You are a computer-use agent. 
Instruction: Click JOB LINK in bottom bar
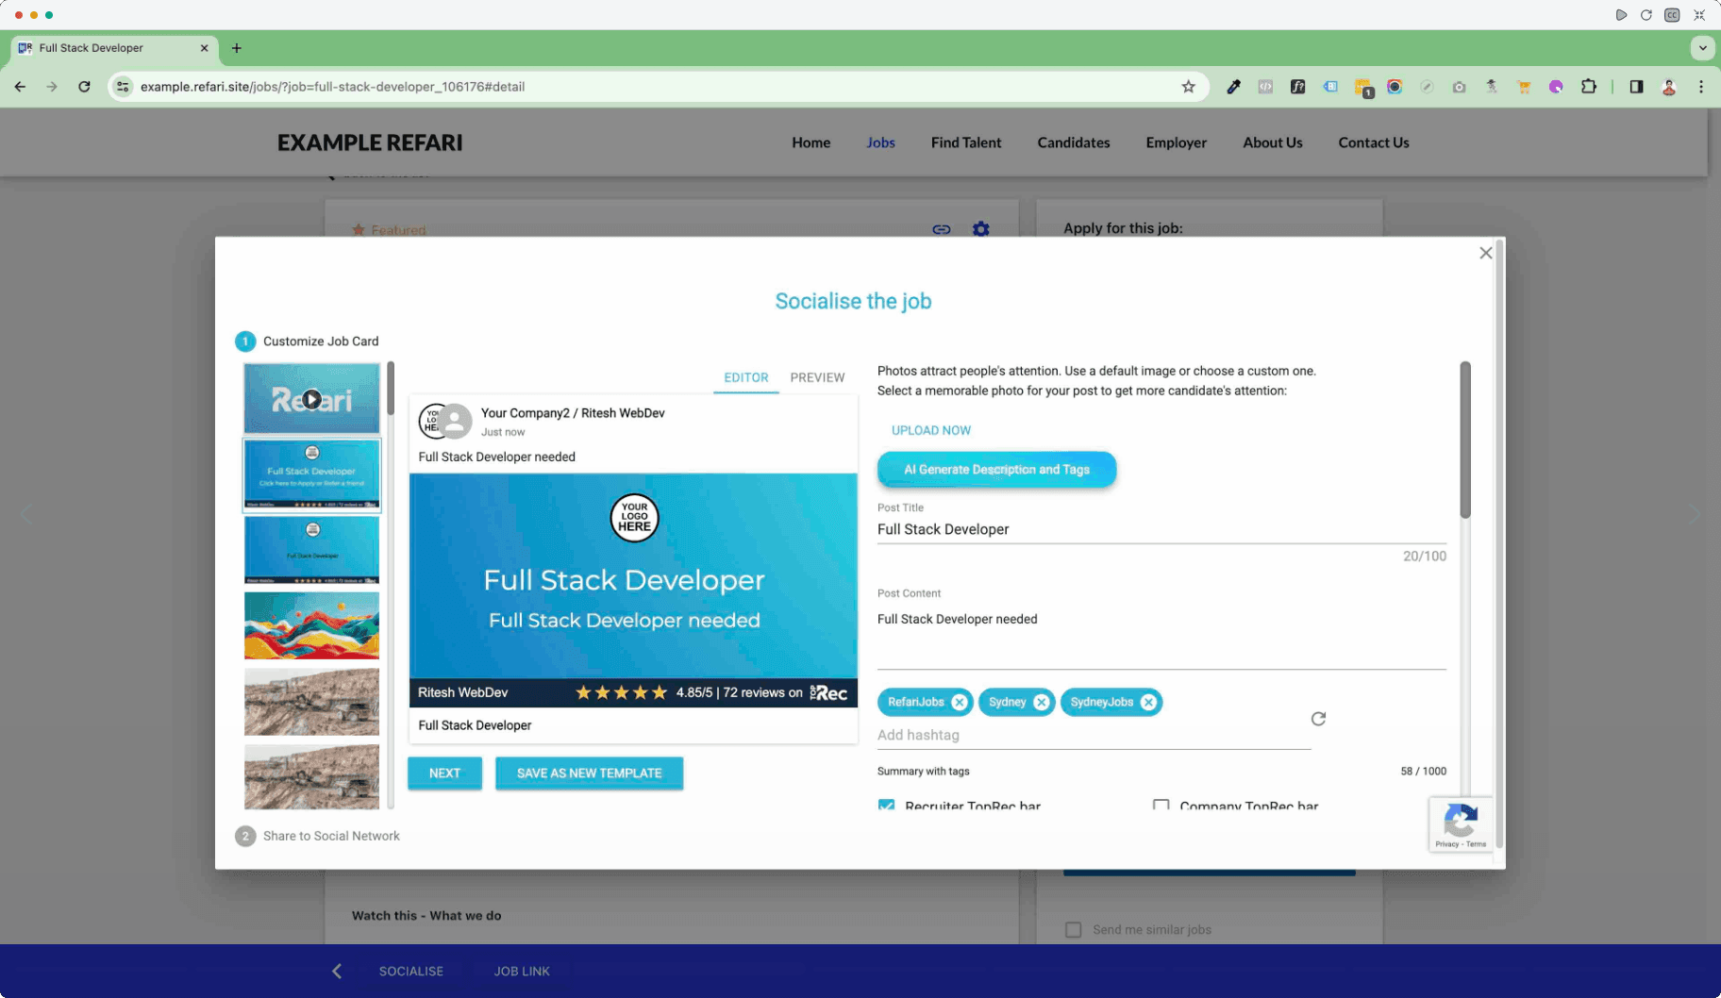(521, 971)
